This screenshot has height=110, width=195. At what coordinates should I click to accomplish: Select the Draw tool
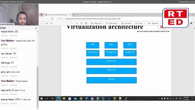(139, 23)
